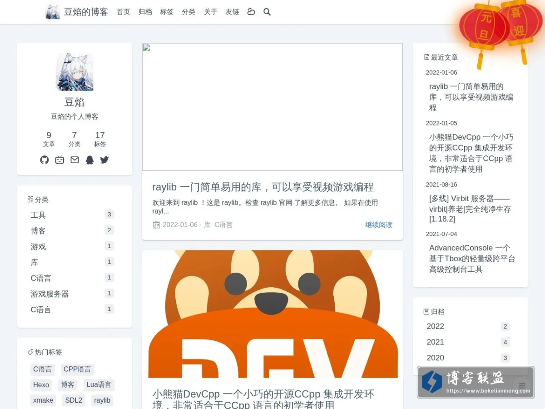Go to 首页 in navigation bar
Image resolution: width=545 pixels, height=409 pixels.
click(x=124, y=12)
